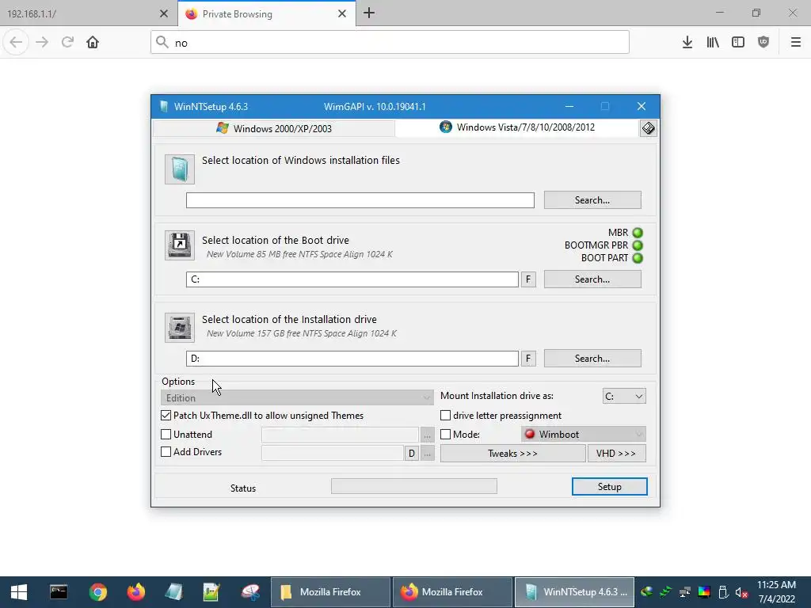The height and width of the screenshot is (608, 811).
Task: Go to Firefox home page icon
Action: click(93, 43)
